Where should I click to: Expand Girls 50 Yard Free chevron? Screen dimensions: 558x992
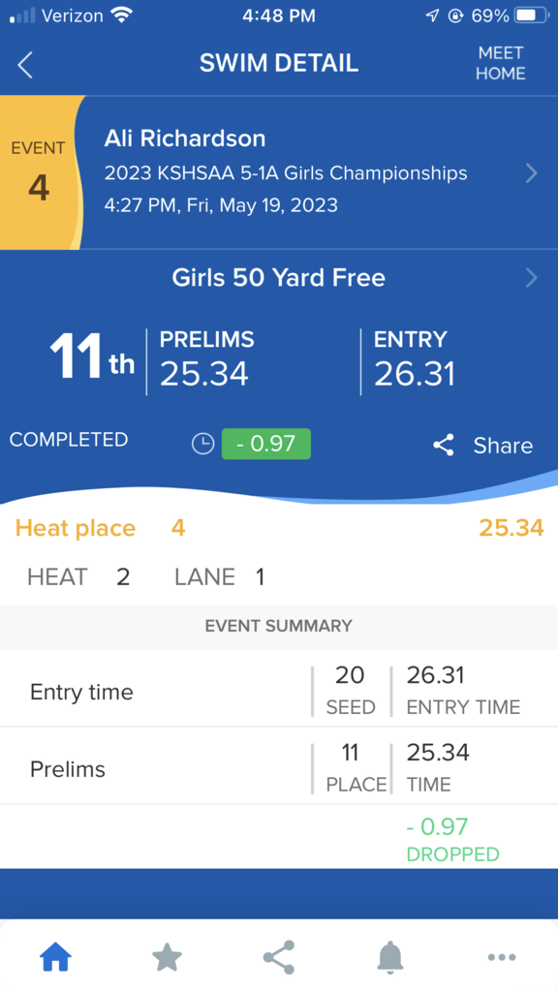532,278
